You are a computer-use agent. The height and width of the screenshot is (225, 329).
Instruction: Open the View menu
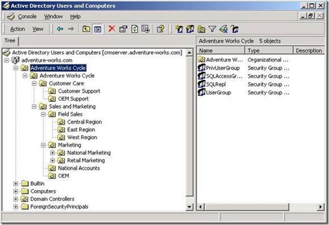(38, 29)
